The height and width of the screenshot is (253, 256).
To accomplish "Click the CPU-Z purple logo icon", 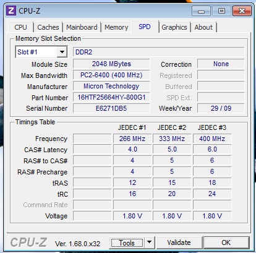I will pyautogui.click(x=11, y=11).
